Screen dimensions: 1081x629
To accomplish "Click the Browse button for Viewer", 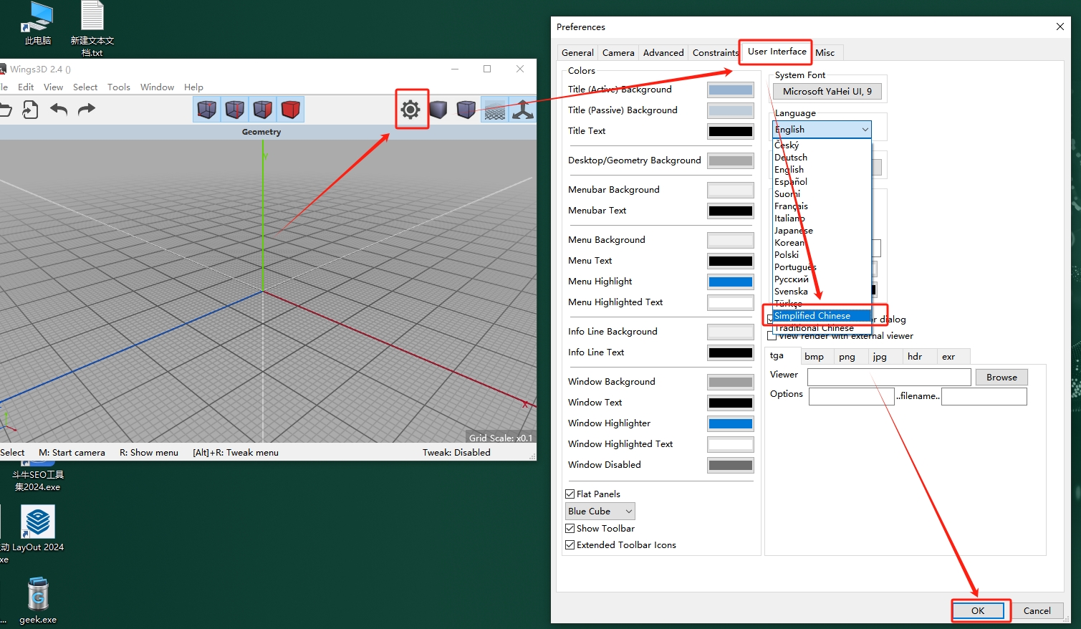I will (x=1001, y=378).
